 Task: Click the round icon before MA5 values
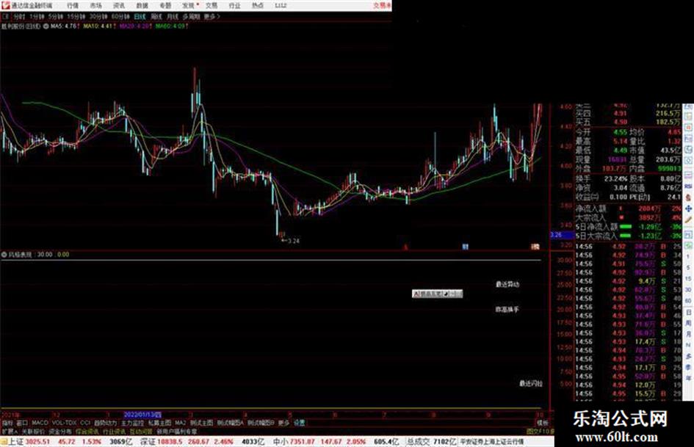point(46,26)
